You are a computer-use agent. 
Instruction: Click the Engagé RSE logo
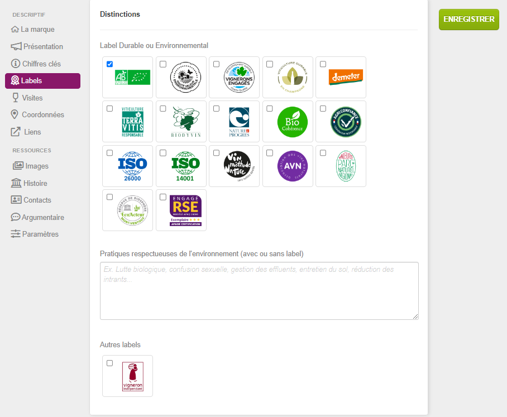(x=185, y=210)
